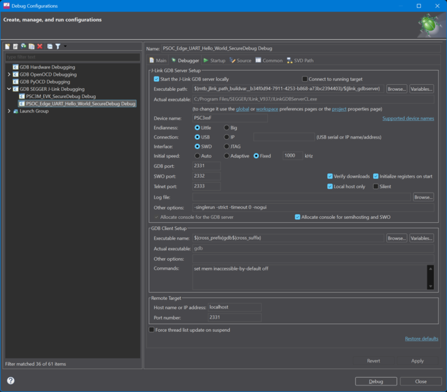Click the GDB port field
The height and width of the screenshot is (392, 447).
(x=206, y=166)
